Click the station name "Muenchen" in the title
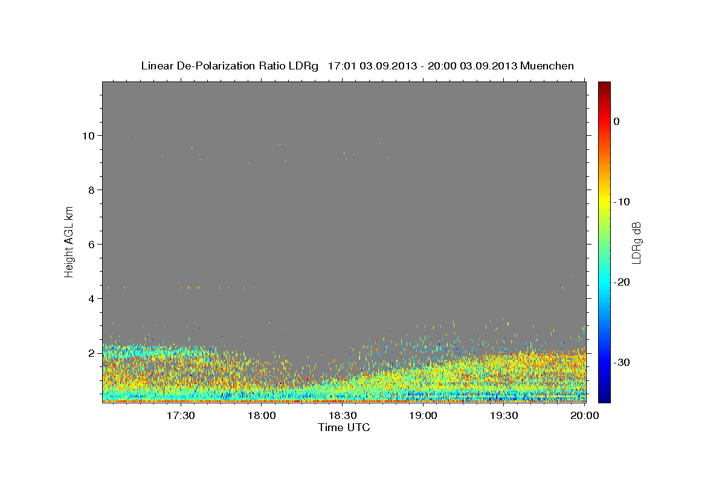This screenshot has height=483, width=725. [547, 66]
